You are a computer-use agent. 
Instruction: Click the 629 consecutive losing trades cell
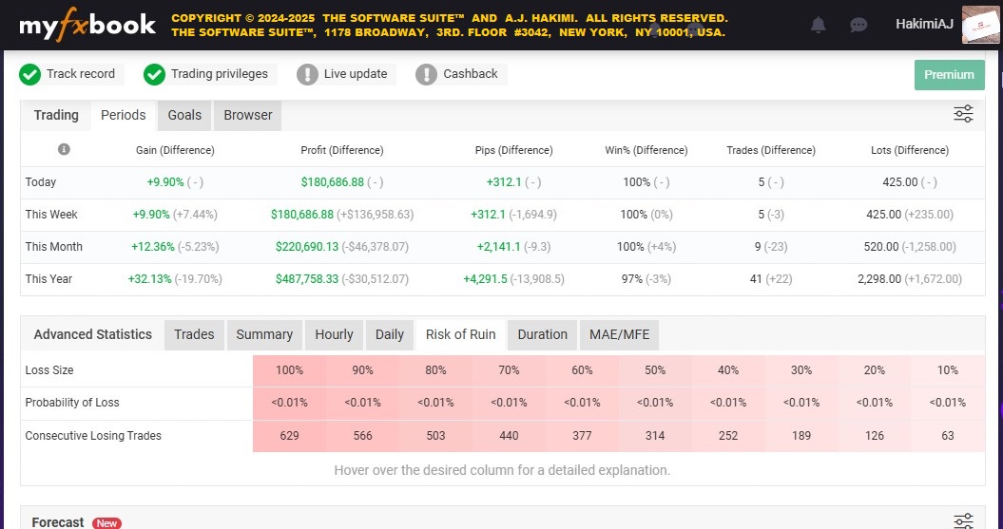click(289, 436)
